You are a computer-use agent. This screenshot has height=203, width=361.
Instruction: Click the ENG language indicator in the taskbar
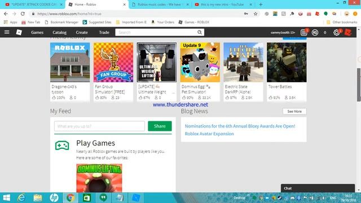pos(333,198)
